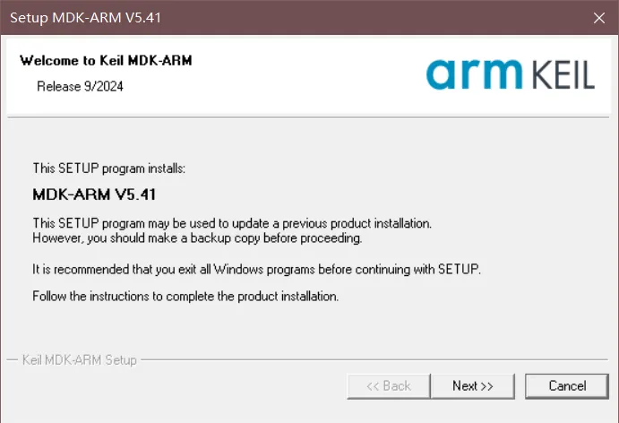Click empty gray space left of Back button
The image size is (619, 423).
tap(179, 387)
